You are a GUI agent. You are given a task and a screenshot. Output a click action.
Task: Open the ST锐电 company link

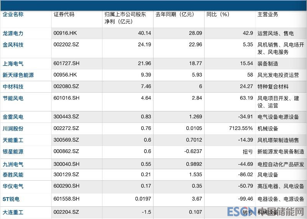11,199
